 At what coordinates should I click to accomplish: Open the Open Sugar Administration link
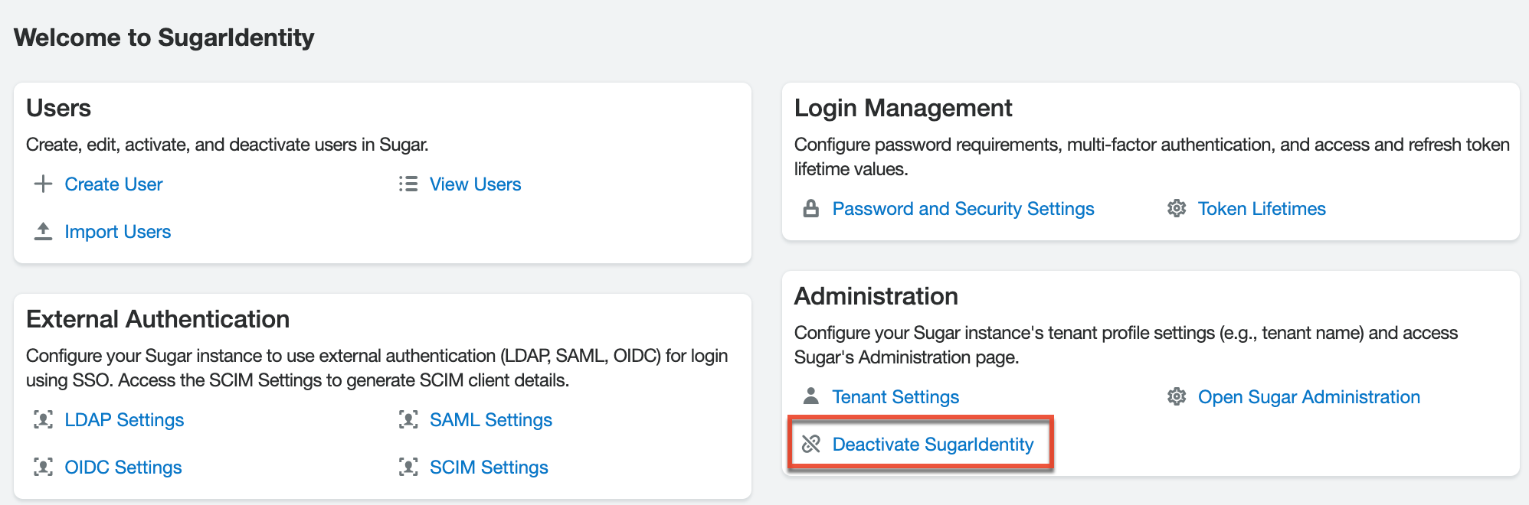(1308, 397)
